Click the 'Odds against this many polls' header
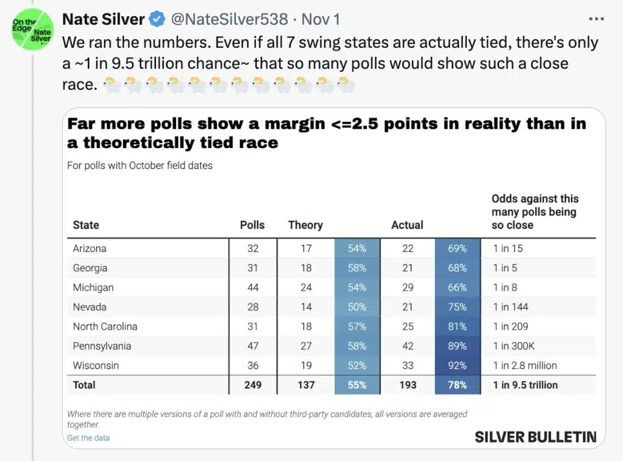The image size is (623, 461). [535, 212]
